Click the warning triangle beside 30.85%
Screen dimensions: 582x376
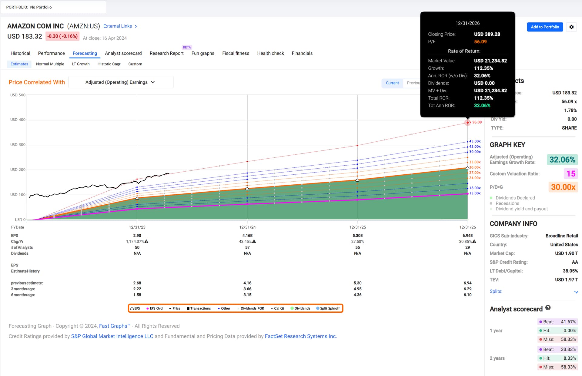tap(474, 242)
